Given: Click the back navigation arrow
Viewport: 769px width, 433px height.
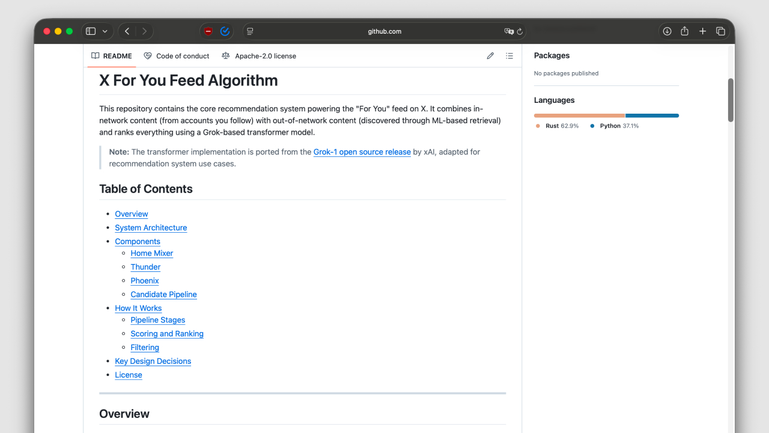Looking at the screenshot, I should [127, 31].
